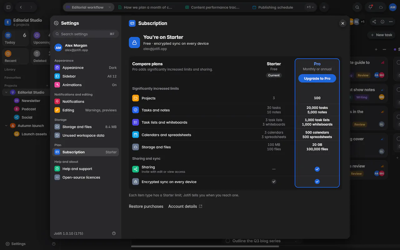Image resolution: width=400 pixels, height=250 pixels.
Task: Open Notifications settings
Action: point(85,102)
